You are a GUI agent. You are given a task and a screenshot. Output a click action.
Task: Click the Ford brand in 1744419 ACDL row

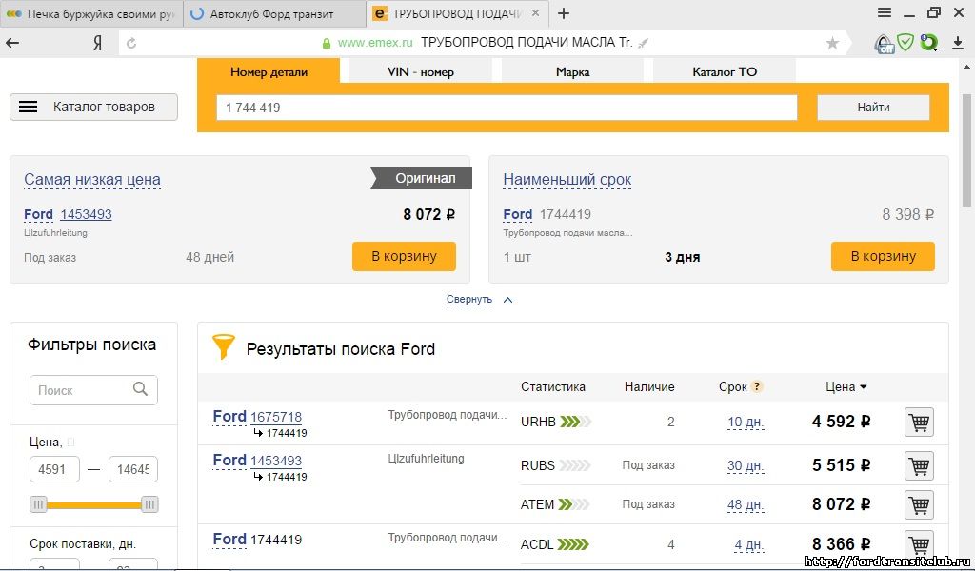point(229,539)
